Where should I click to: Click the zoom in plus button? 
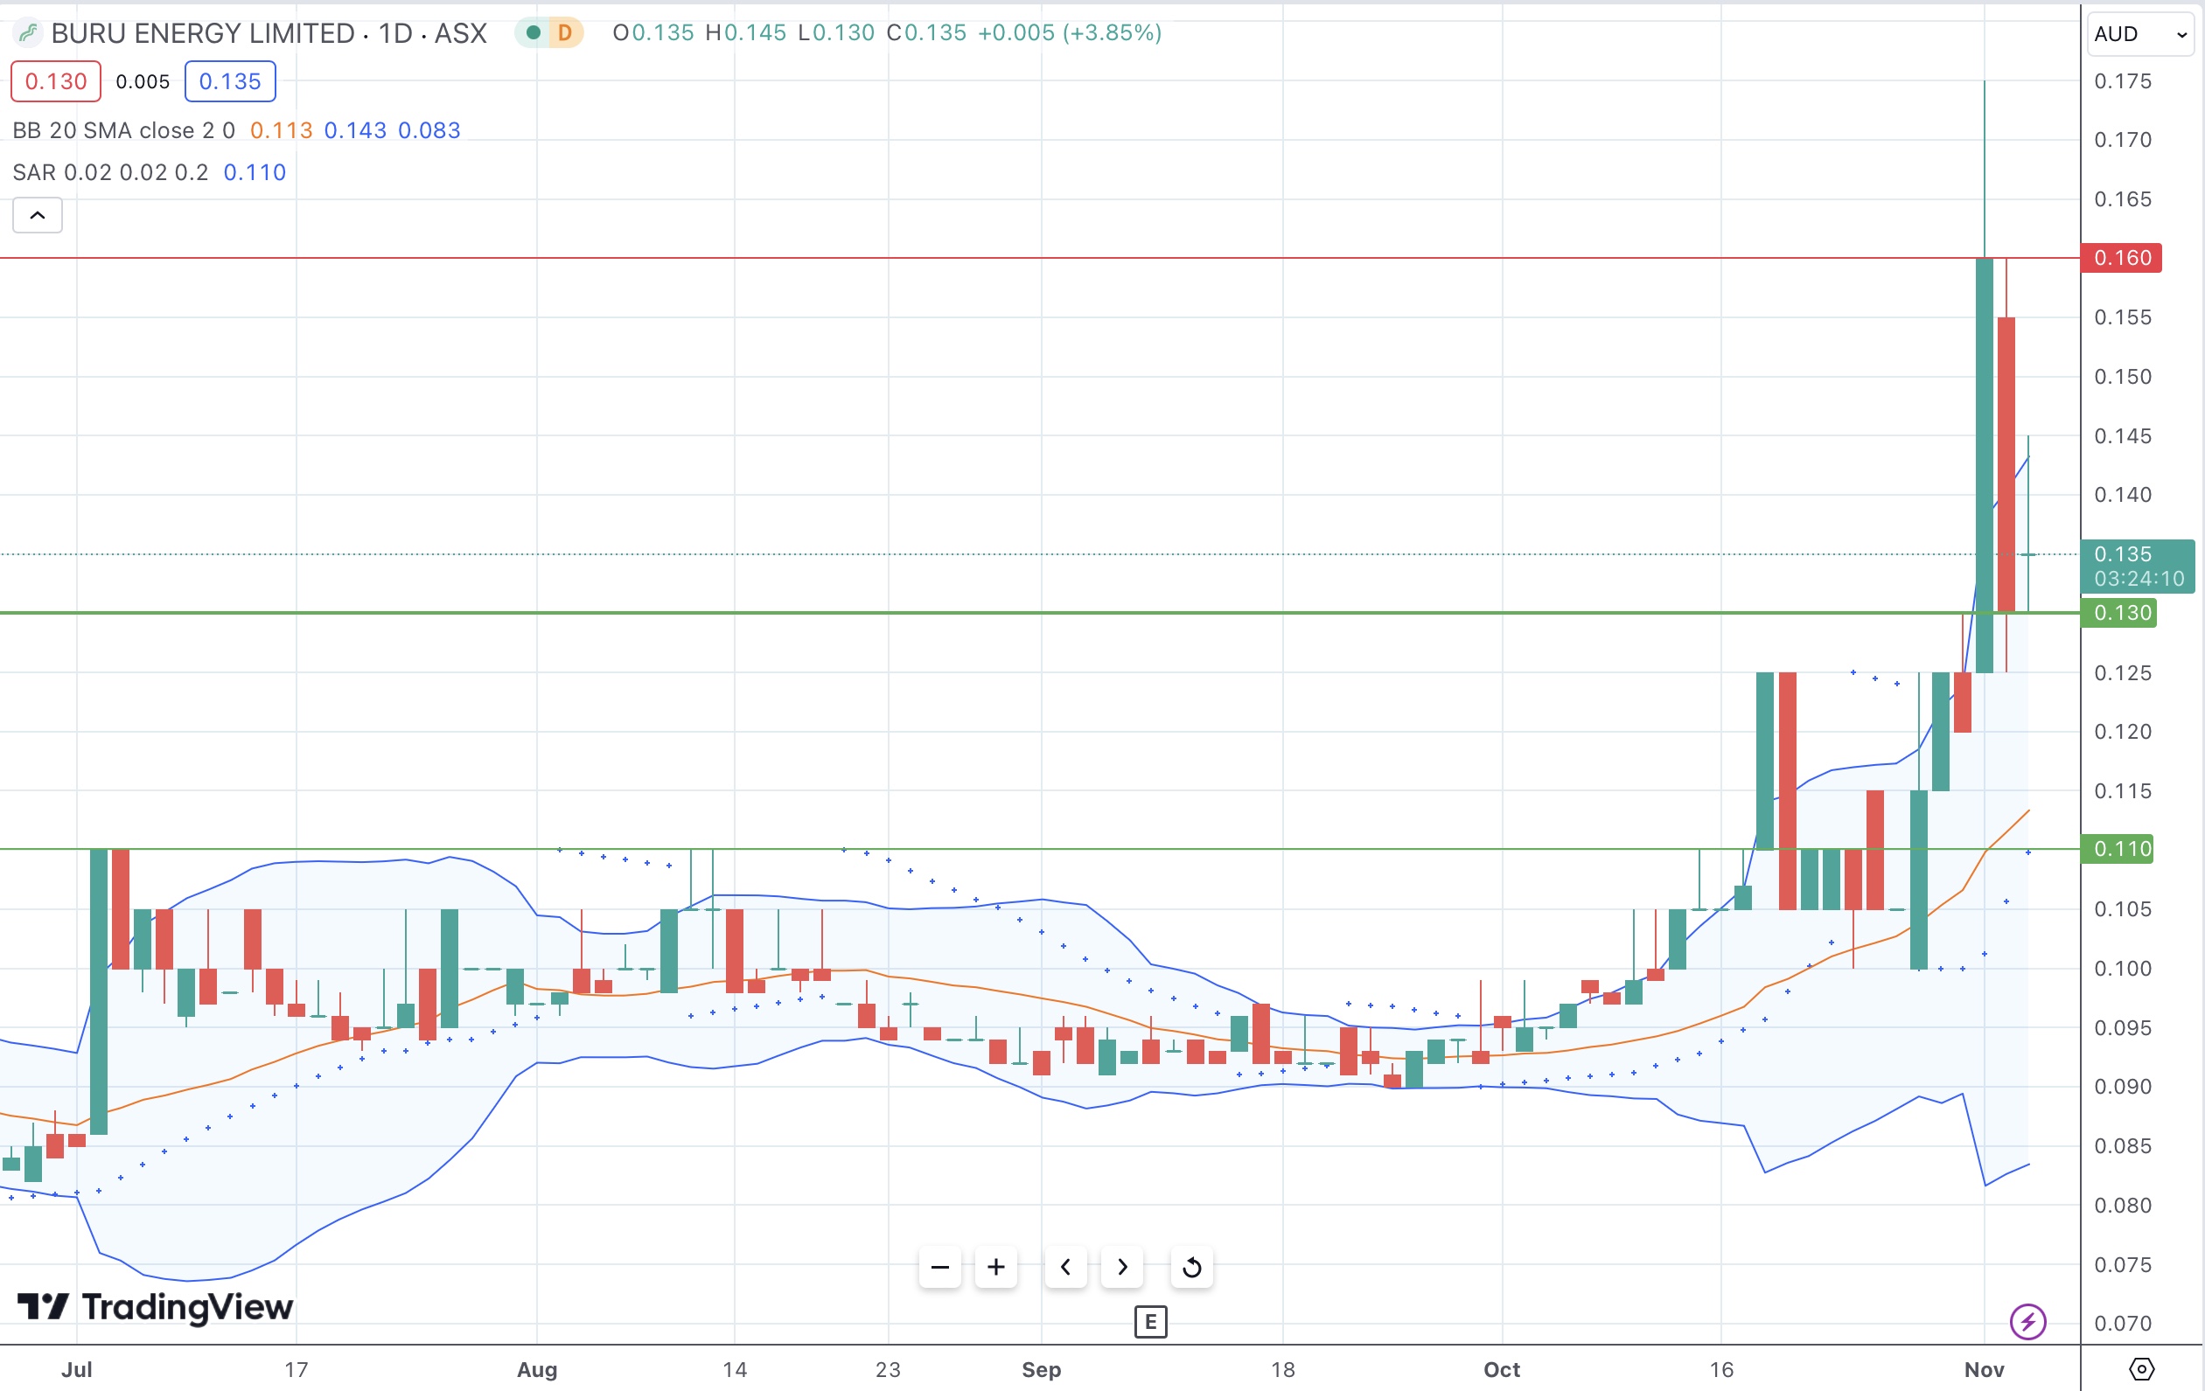coord(996,1267)
